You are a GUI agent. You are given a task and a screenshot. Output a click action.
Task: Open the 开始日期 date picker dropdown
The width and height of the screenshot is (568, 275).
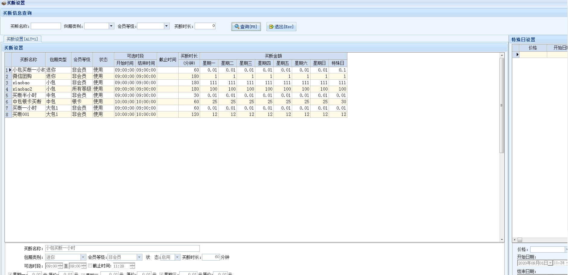550,263
